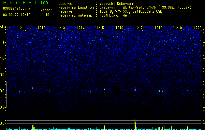
Task: Click the 0.6 kHz frequency tick
Action: point(3,123)
